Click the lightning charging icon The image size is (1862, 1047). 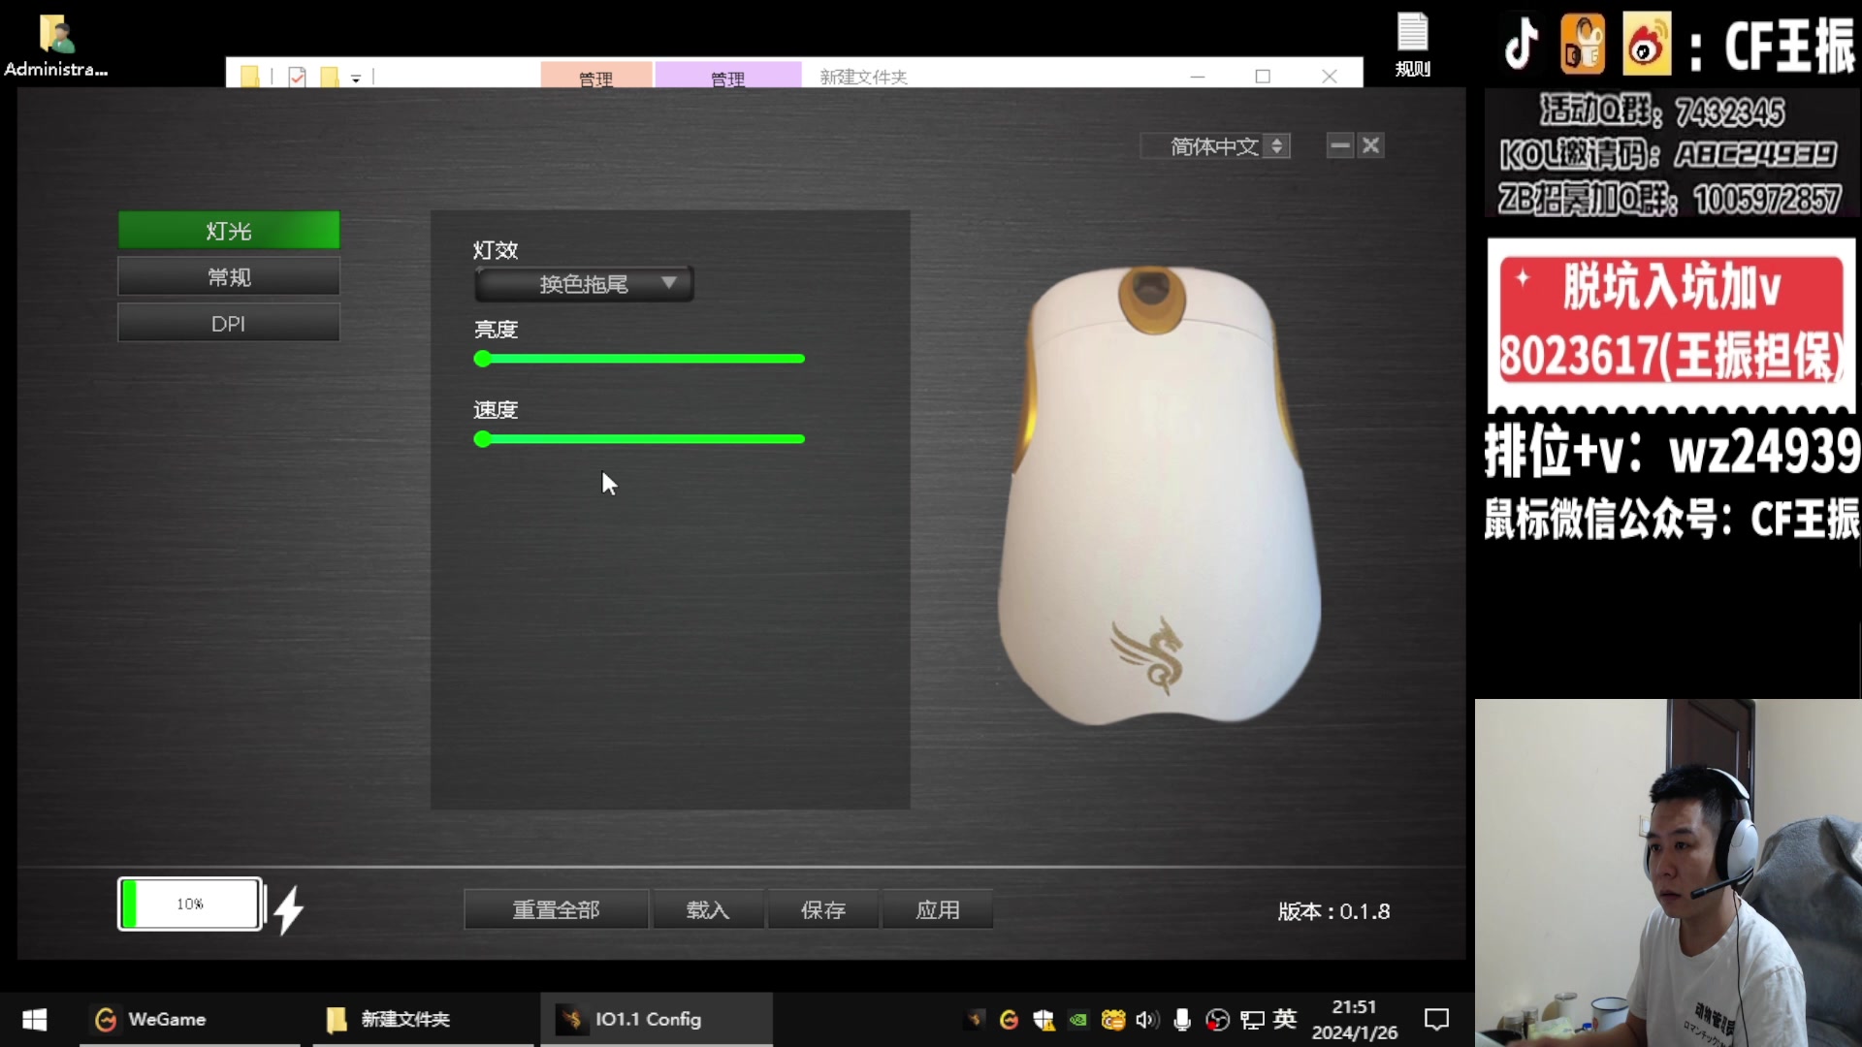point(289,910)
